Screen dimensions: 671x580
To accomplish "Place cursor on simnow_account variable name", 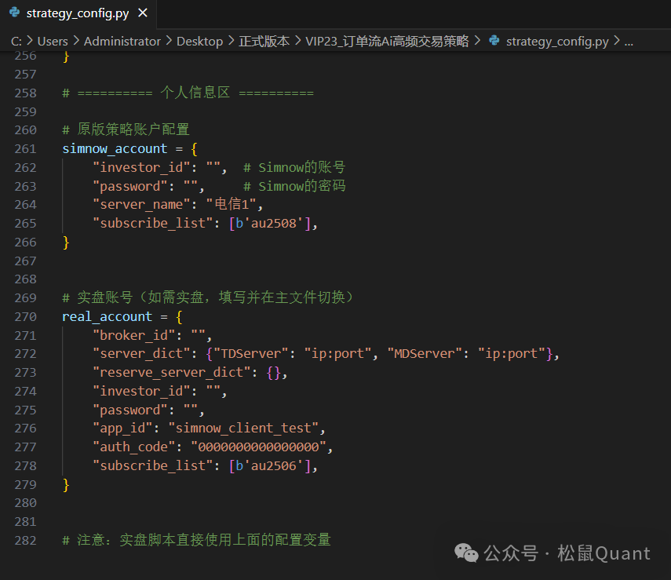I will (115, 148).
